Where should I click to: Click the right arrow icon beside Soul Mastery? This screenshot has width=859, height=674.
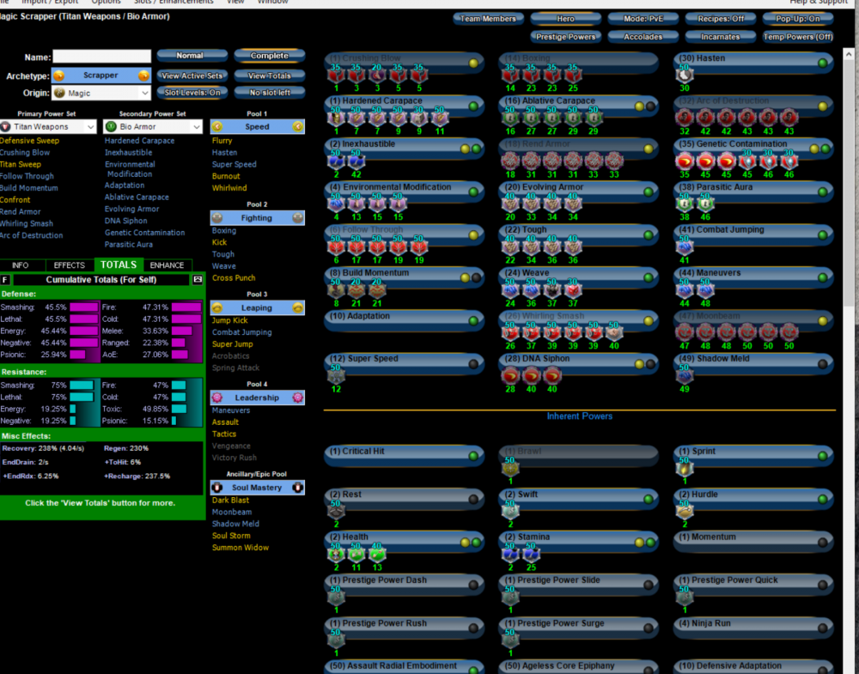click(x=298, y=488)
